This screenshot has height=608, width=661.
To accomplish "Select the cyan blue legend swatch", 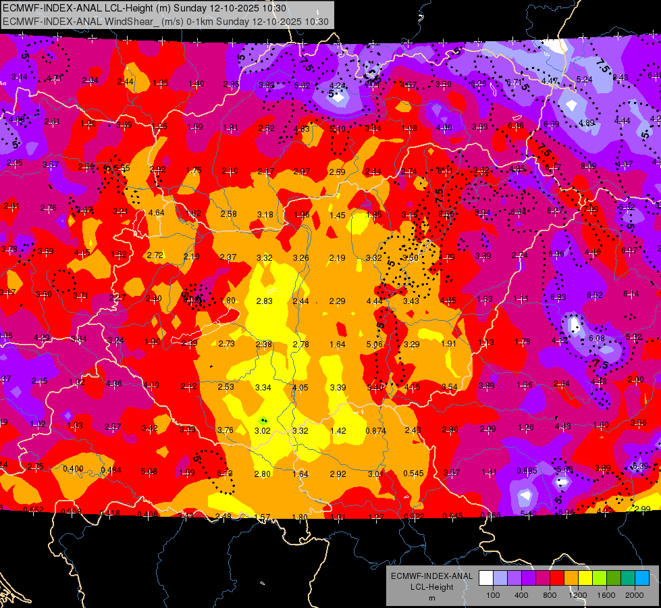I will pos(642,578).
